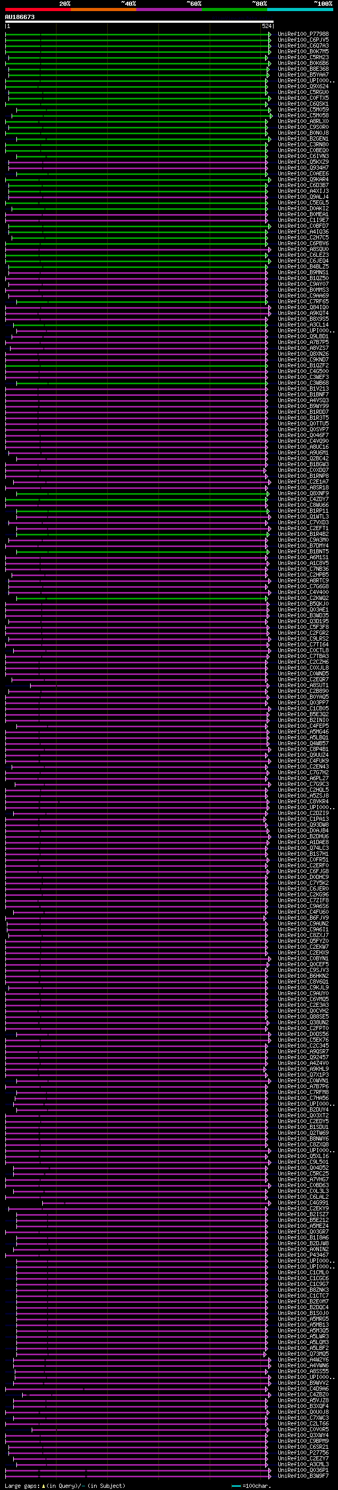Select hit label UniRef100_A8SUT1
The image size is (338, 1490).
[303, 685]
